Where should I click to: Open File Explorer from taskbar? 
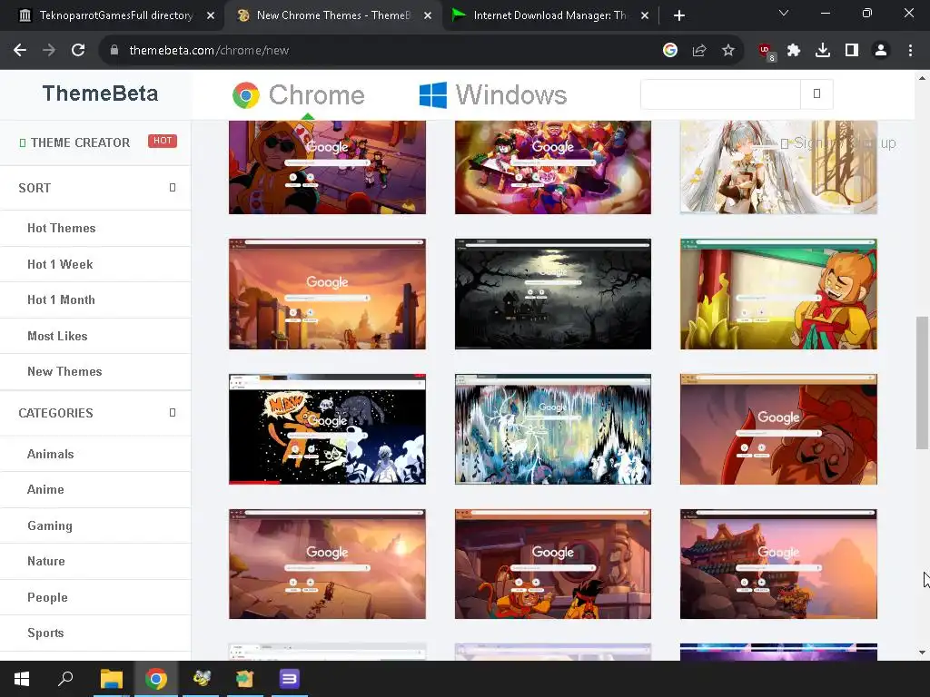(112, 679)
